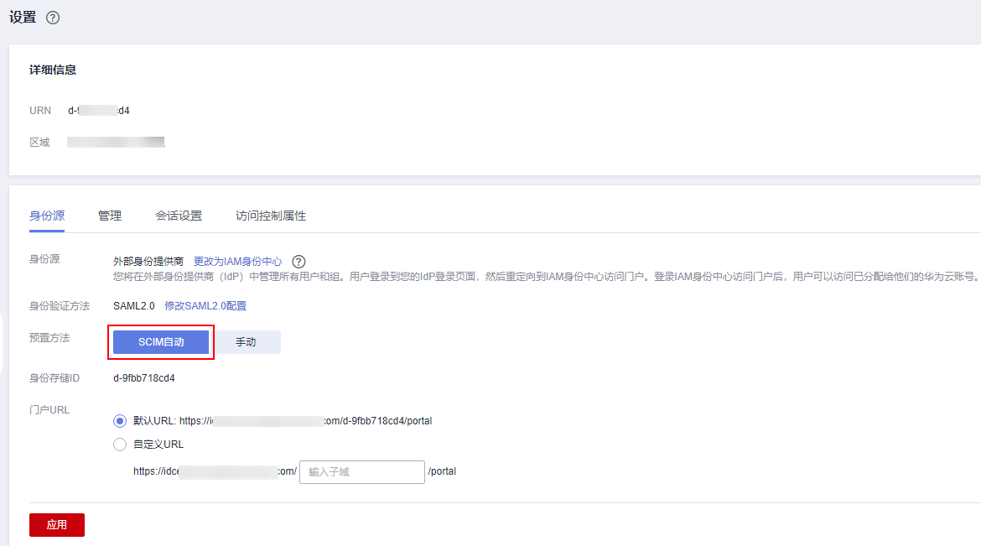
Task: Click the 门户URL field label
Action: pyautogui.click(x=49, y=410)
